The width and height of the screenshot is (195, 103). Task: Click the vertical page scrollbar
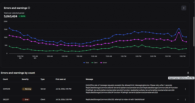pos(194,32)
